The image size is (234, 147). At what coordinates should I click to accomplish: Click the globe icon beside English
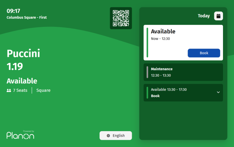tap(108, 136)
